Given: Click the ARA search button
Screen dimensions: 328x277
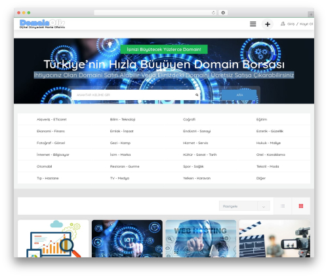Looking at the screenshot, I should click(x=239, y=95).
